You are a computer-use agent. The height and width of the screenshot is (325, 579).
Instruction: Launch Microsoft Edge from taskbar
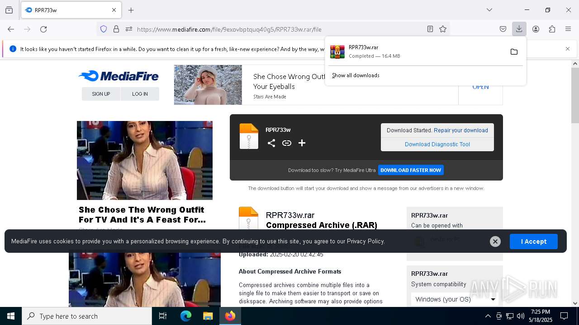coord(186,316)
